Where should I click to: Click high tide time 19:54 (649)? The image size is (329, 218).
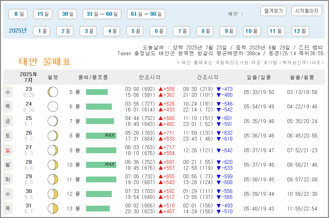tap(140, 197)
